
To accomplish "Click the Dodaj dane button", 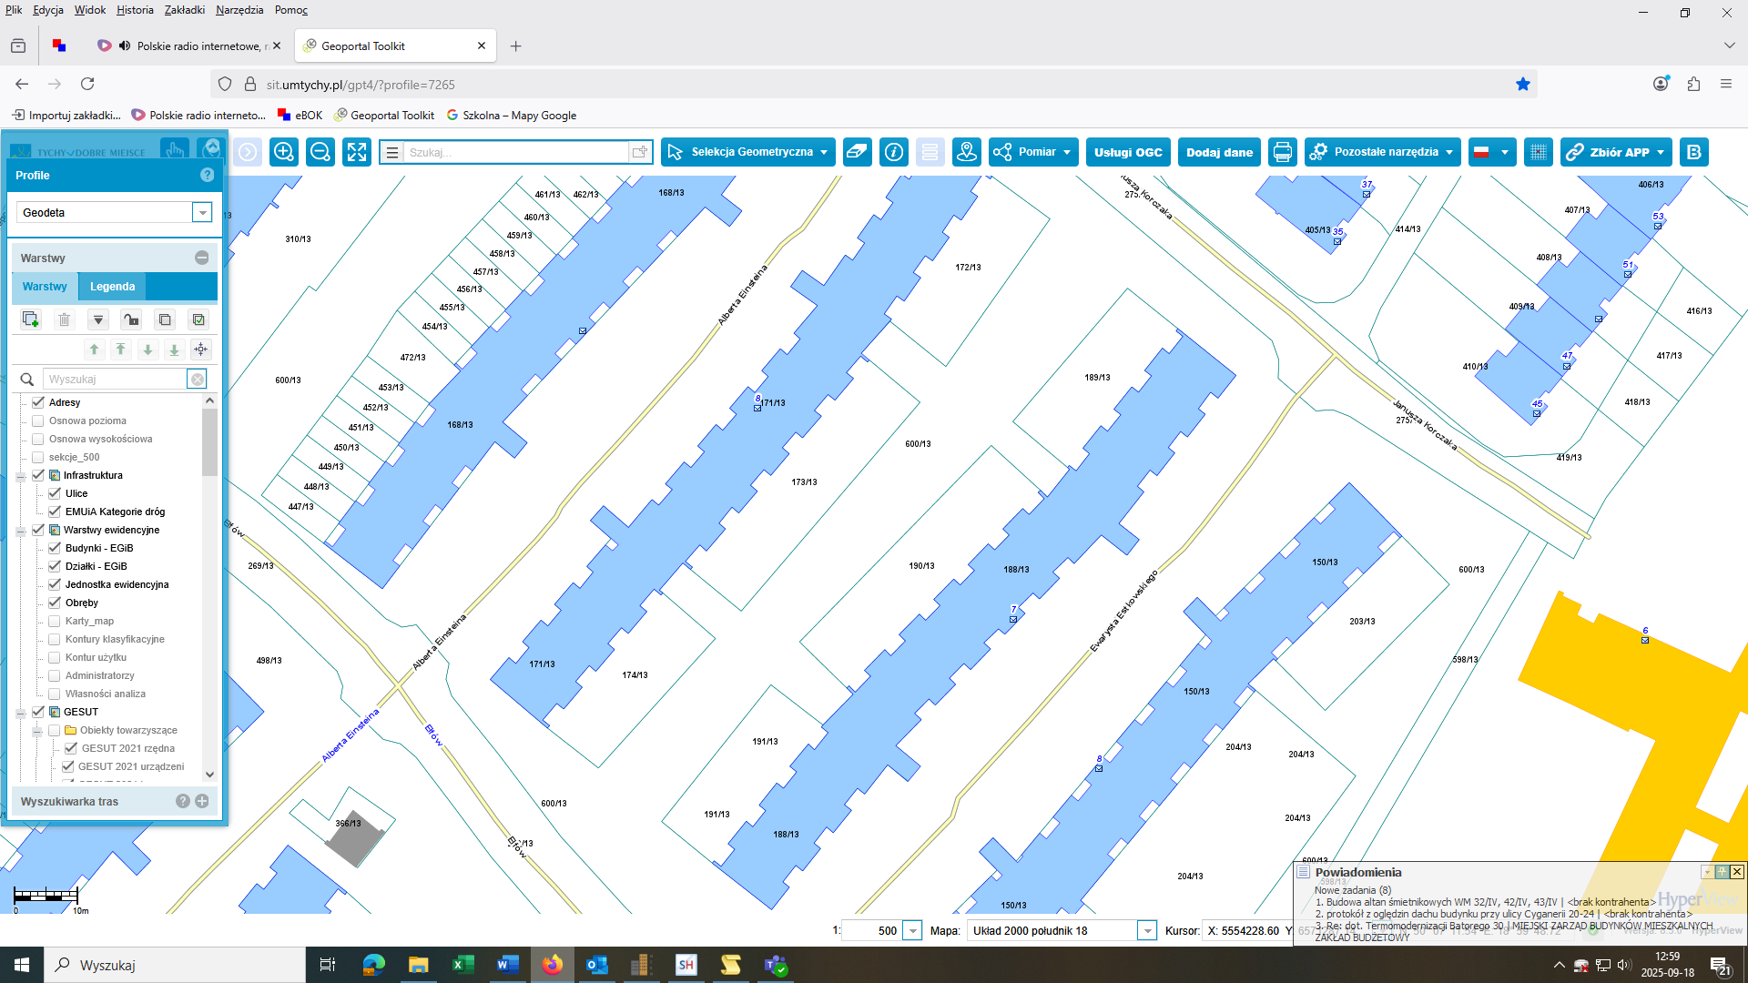I will (x=1219, y=152).
